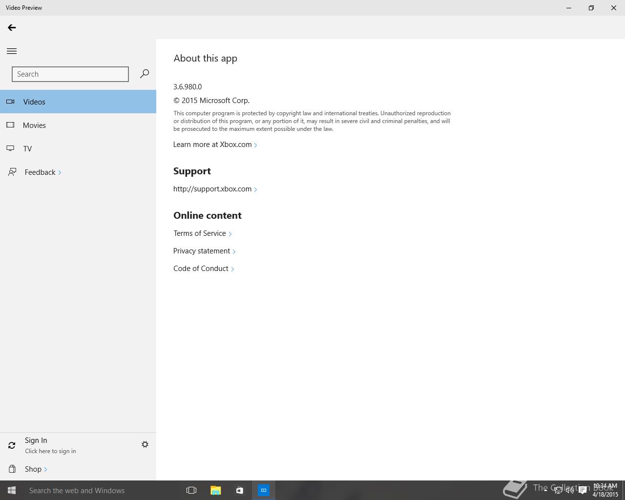Click Search the web and Windows box

pyautogui.click(x=102, y=490)
